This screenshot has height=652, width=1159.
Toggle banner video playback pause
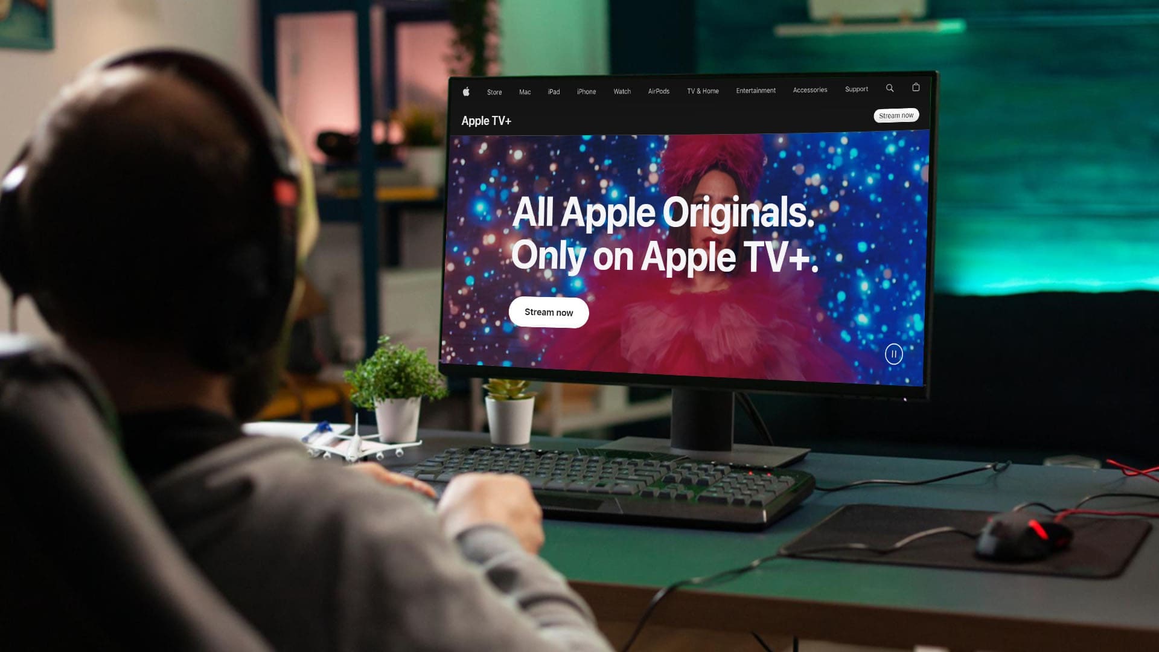[892, 354]
